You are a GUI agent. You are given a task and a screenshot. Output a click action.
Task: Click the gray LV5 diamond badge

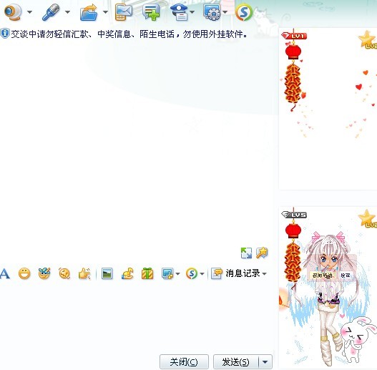pos(294,215)
